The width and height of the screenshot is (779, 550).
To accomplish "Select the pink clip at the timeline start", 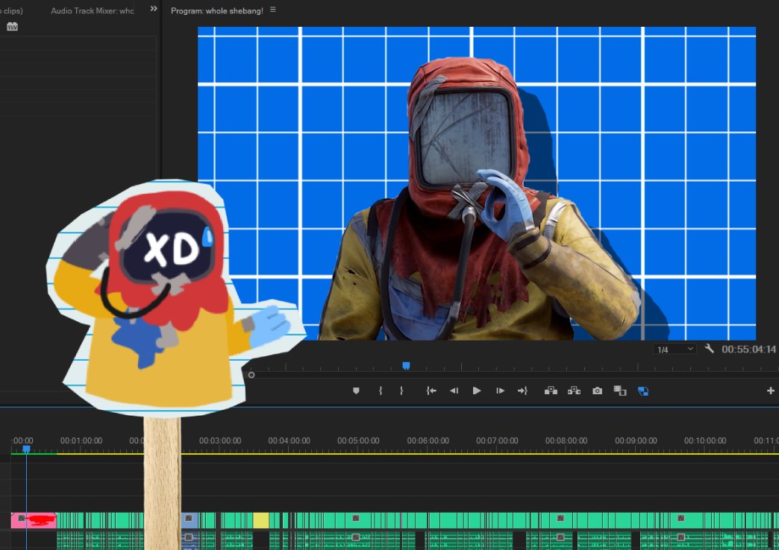I will click(34, 520).
